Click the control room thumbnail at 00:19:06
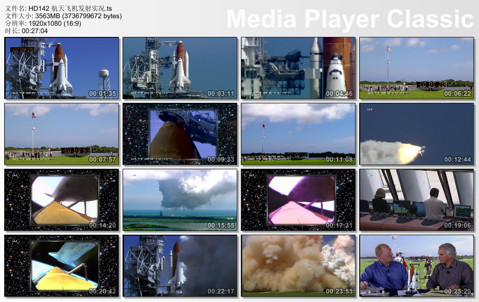Screen dimensions: 479x302 [x=416, y=200]
